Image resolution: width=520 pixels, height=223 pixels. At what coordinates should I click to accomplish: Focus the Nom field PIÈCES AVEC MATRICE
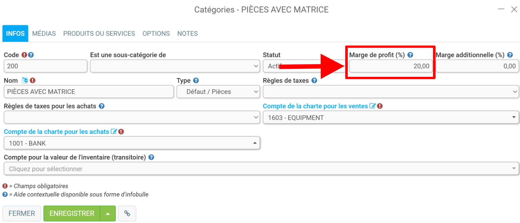point(89,92)
